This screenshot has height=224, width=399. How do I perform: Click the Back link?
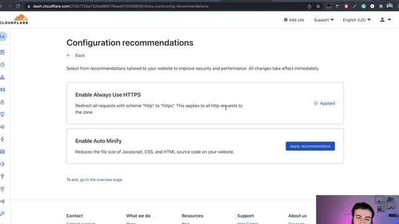80,55
